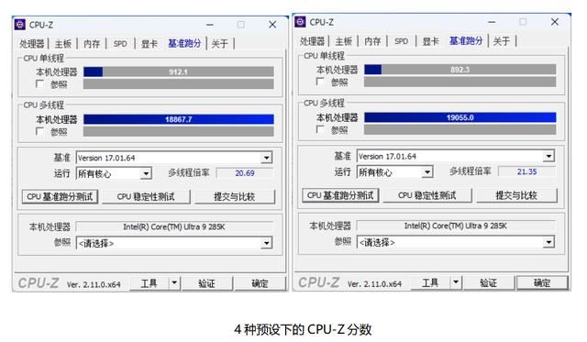This screenshot has height=342, width=587.
Task: Click the CPU-Z app icon in right window title bar
Action: click(x=300, y=22)
